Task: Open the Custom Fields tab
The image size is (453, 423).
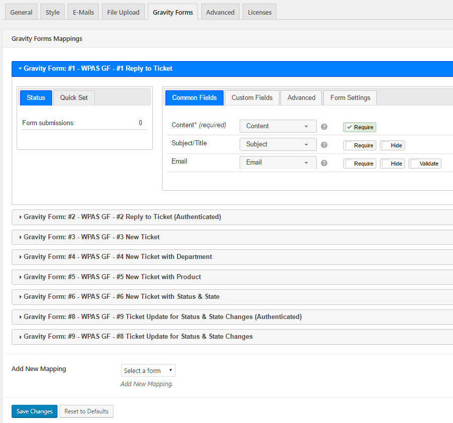Action: click(252, 98)
